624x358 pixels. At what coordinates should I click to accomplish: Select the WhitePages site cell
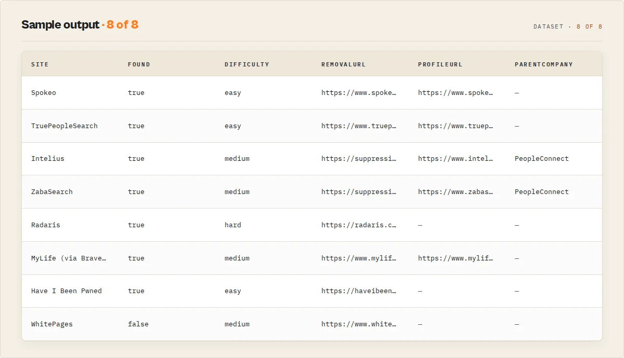coord(52,324)
